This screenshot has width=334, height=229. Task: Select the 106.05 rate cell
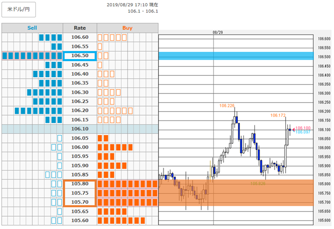click(80, 138)
